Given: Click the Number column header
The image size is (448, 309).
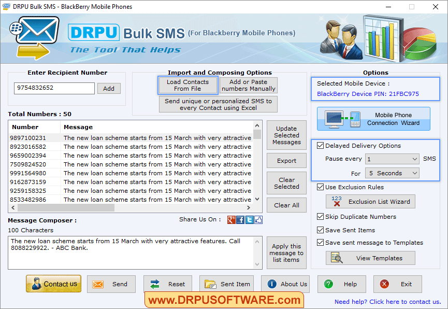Looking at the screenshot, I should tap(35, 127).
